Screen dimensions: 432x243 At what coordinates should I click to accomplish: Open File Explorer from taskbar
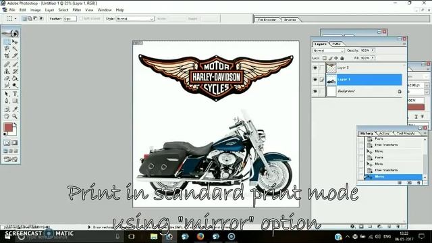coord(154,236)
